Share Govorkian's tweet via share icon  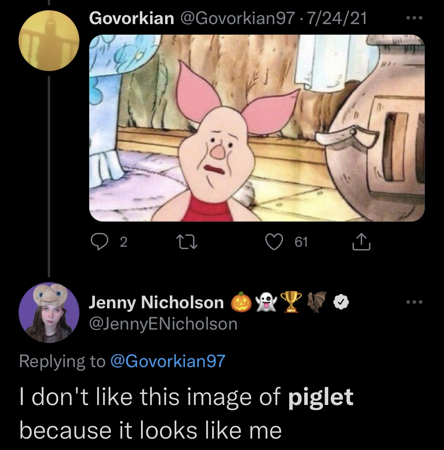(361, 242)
